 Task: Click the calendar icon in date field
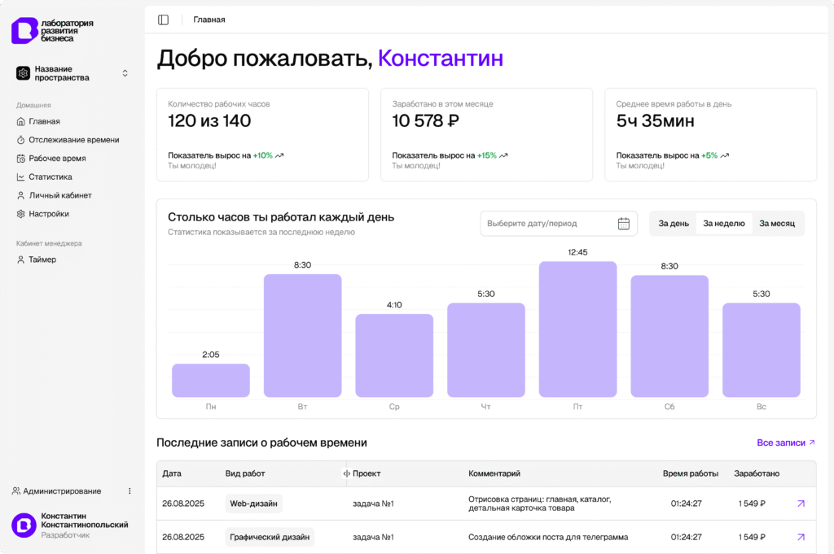624,224
